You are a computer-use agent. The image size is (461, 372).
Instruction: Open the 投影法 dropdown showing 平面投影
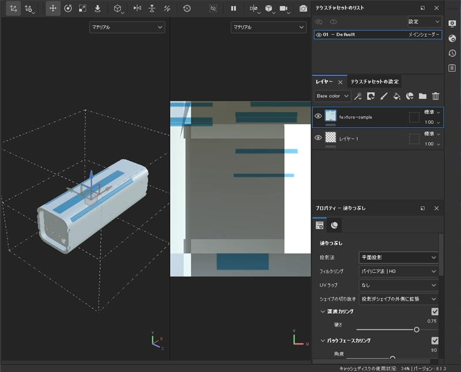(x=398, y=258)
